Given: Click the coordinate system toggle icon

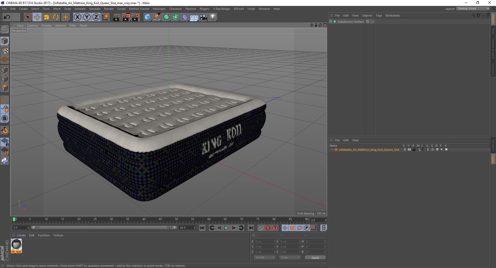Looking at the screenshot, I should click(x=105, y=17).
